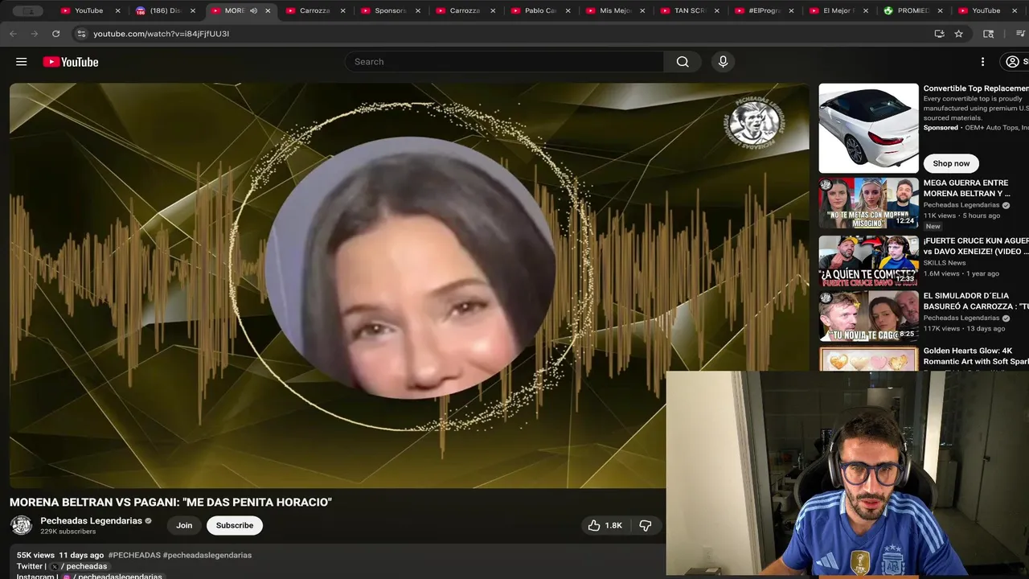This screenshot has height=579, width=1029.
Task: Click the 229K subscribers text
Action: pos(68,532)
